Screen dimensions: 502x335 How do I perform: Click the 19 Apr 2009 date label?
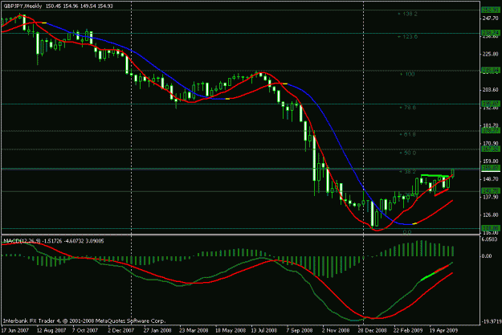coord(443,330)
